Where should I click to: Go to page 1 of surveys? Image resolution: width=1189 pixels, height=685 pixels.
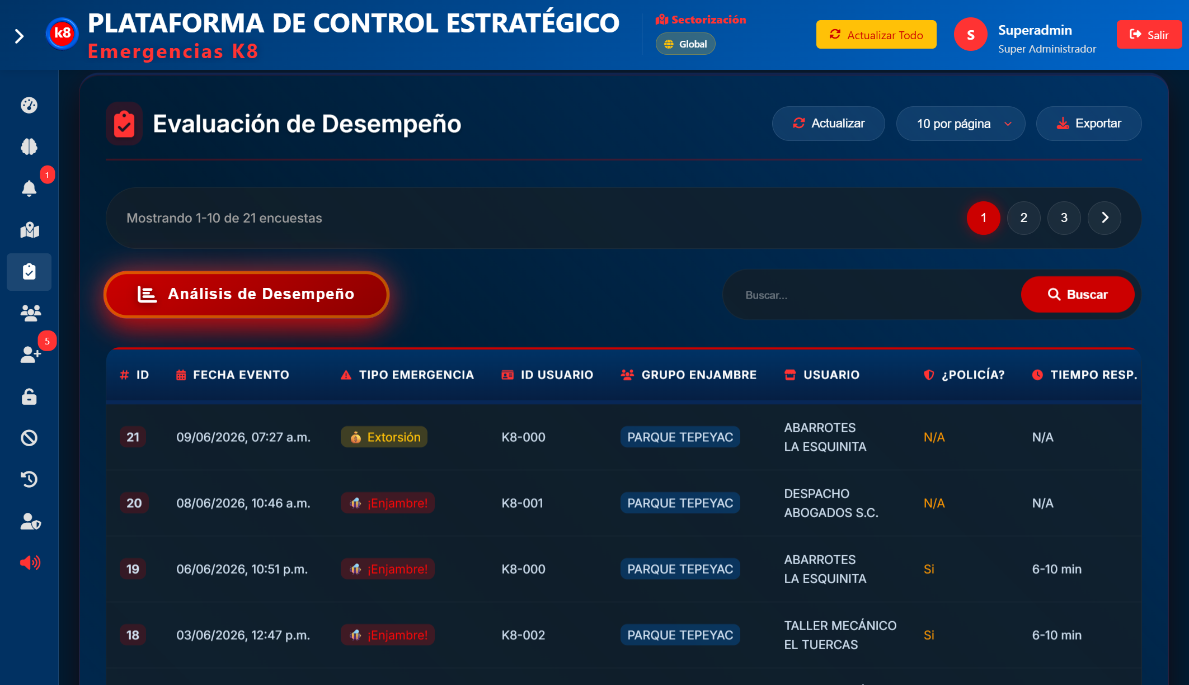tap(983, 218)
